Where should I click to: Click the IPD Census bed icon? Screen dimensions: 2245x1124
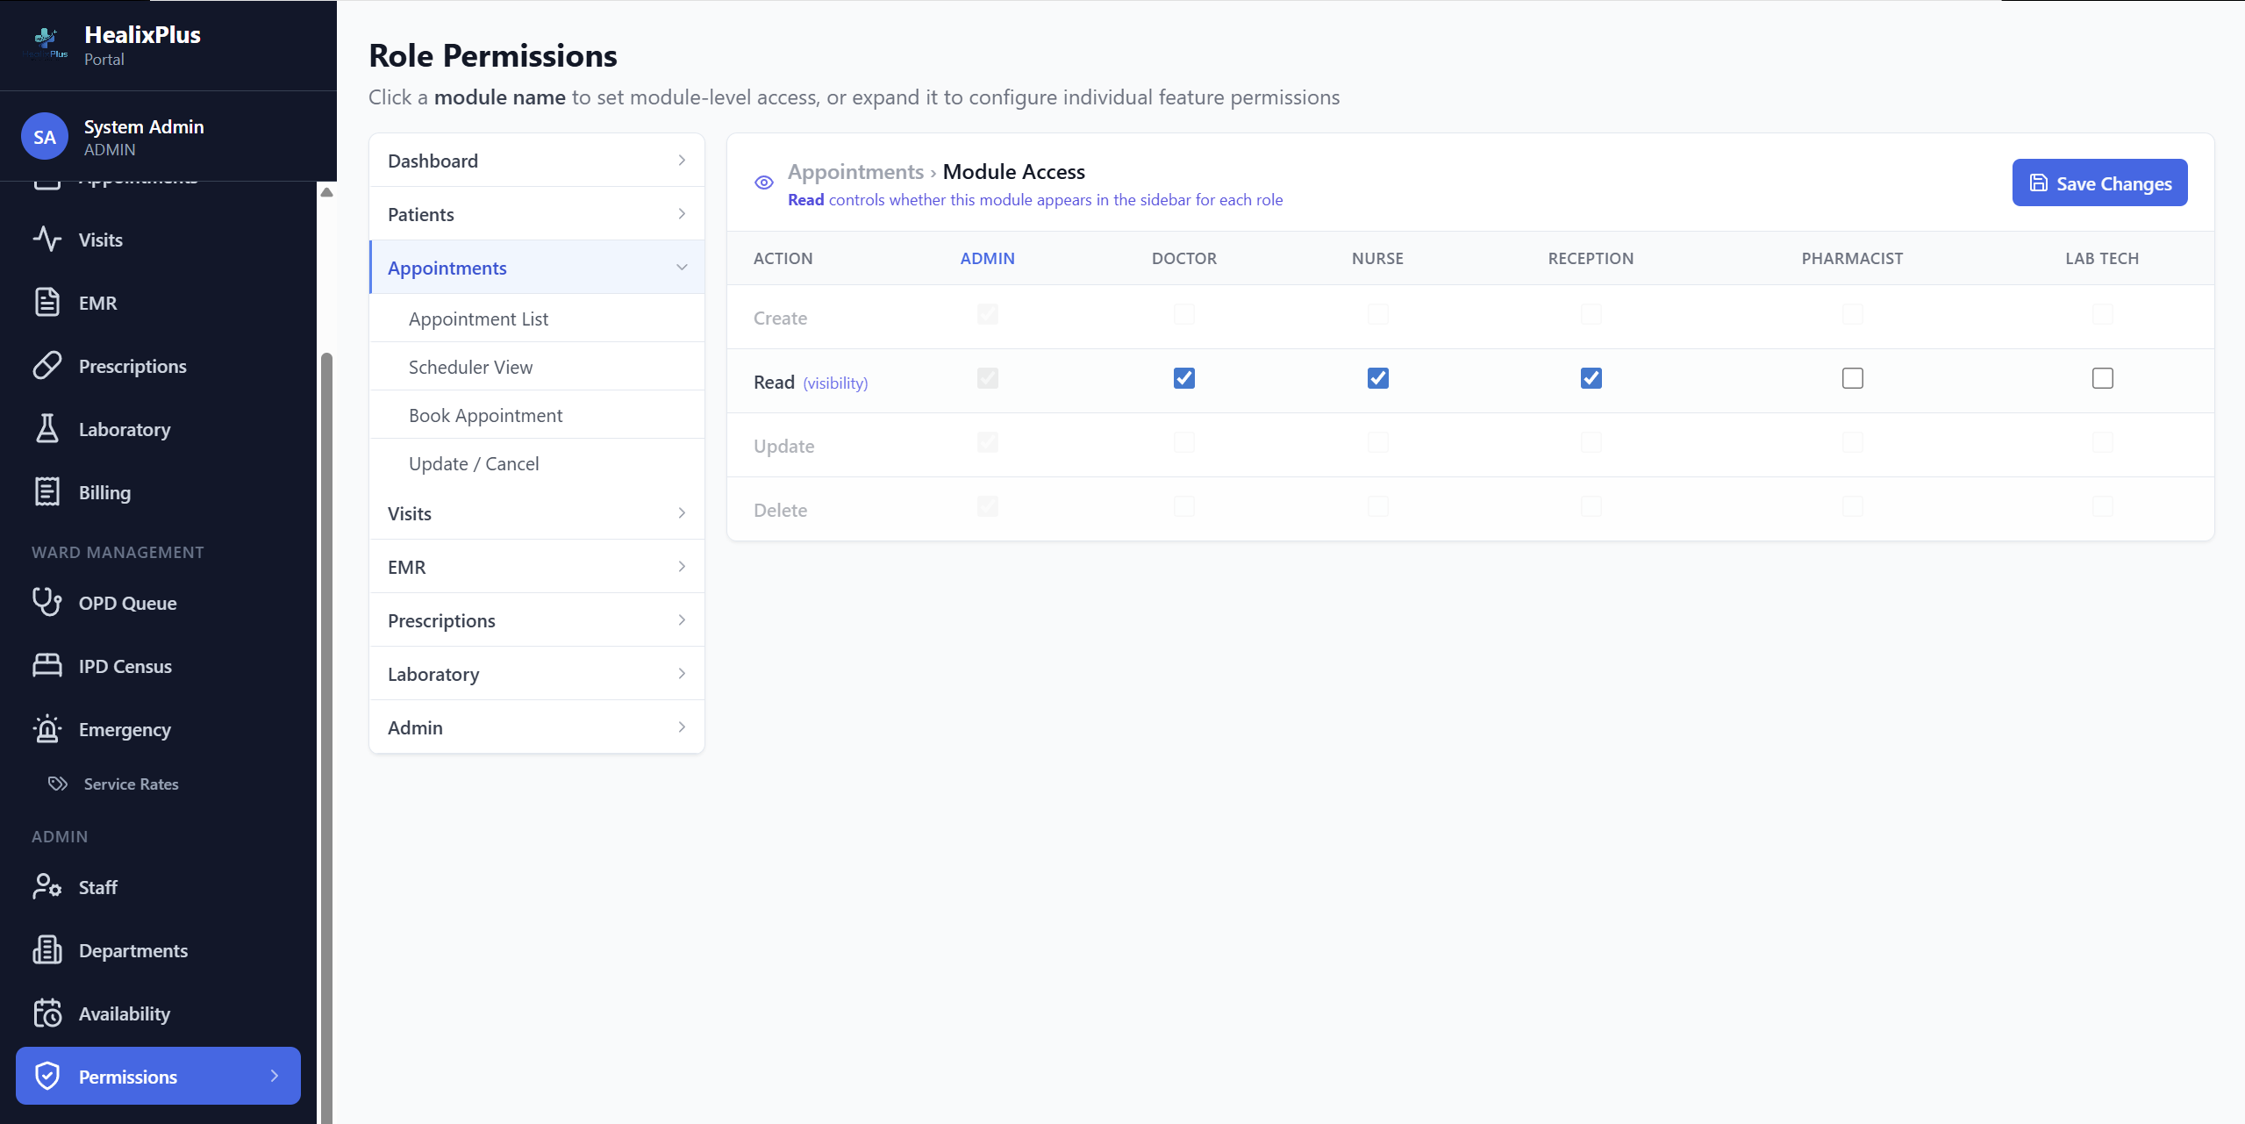tap(46, 665)
